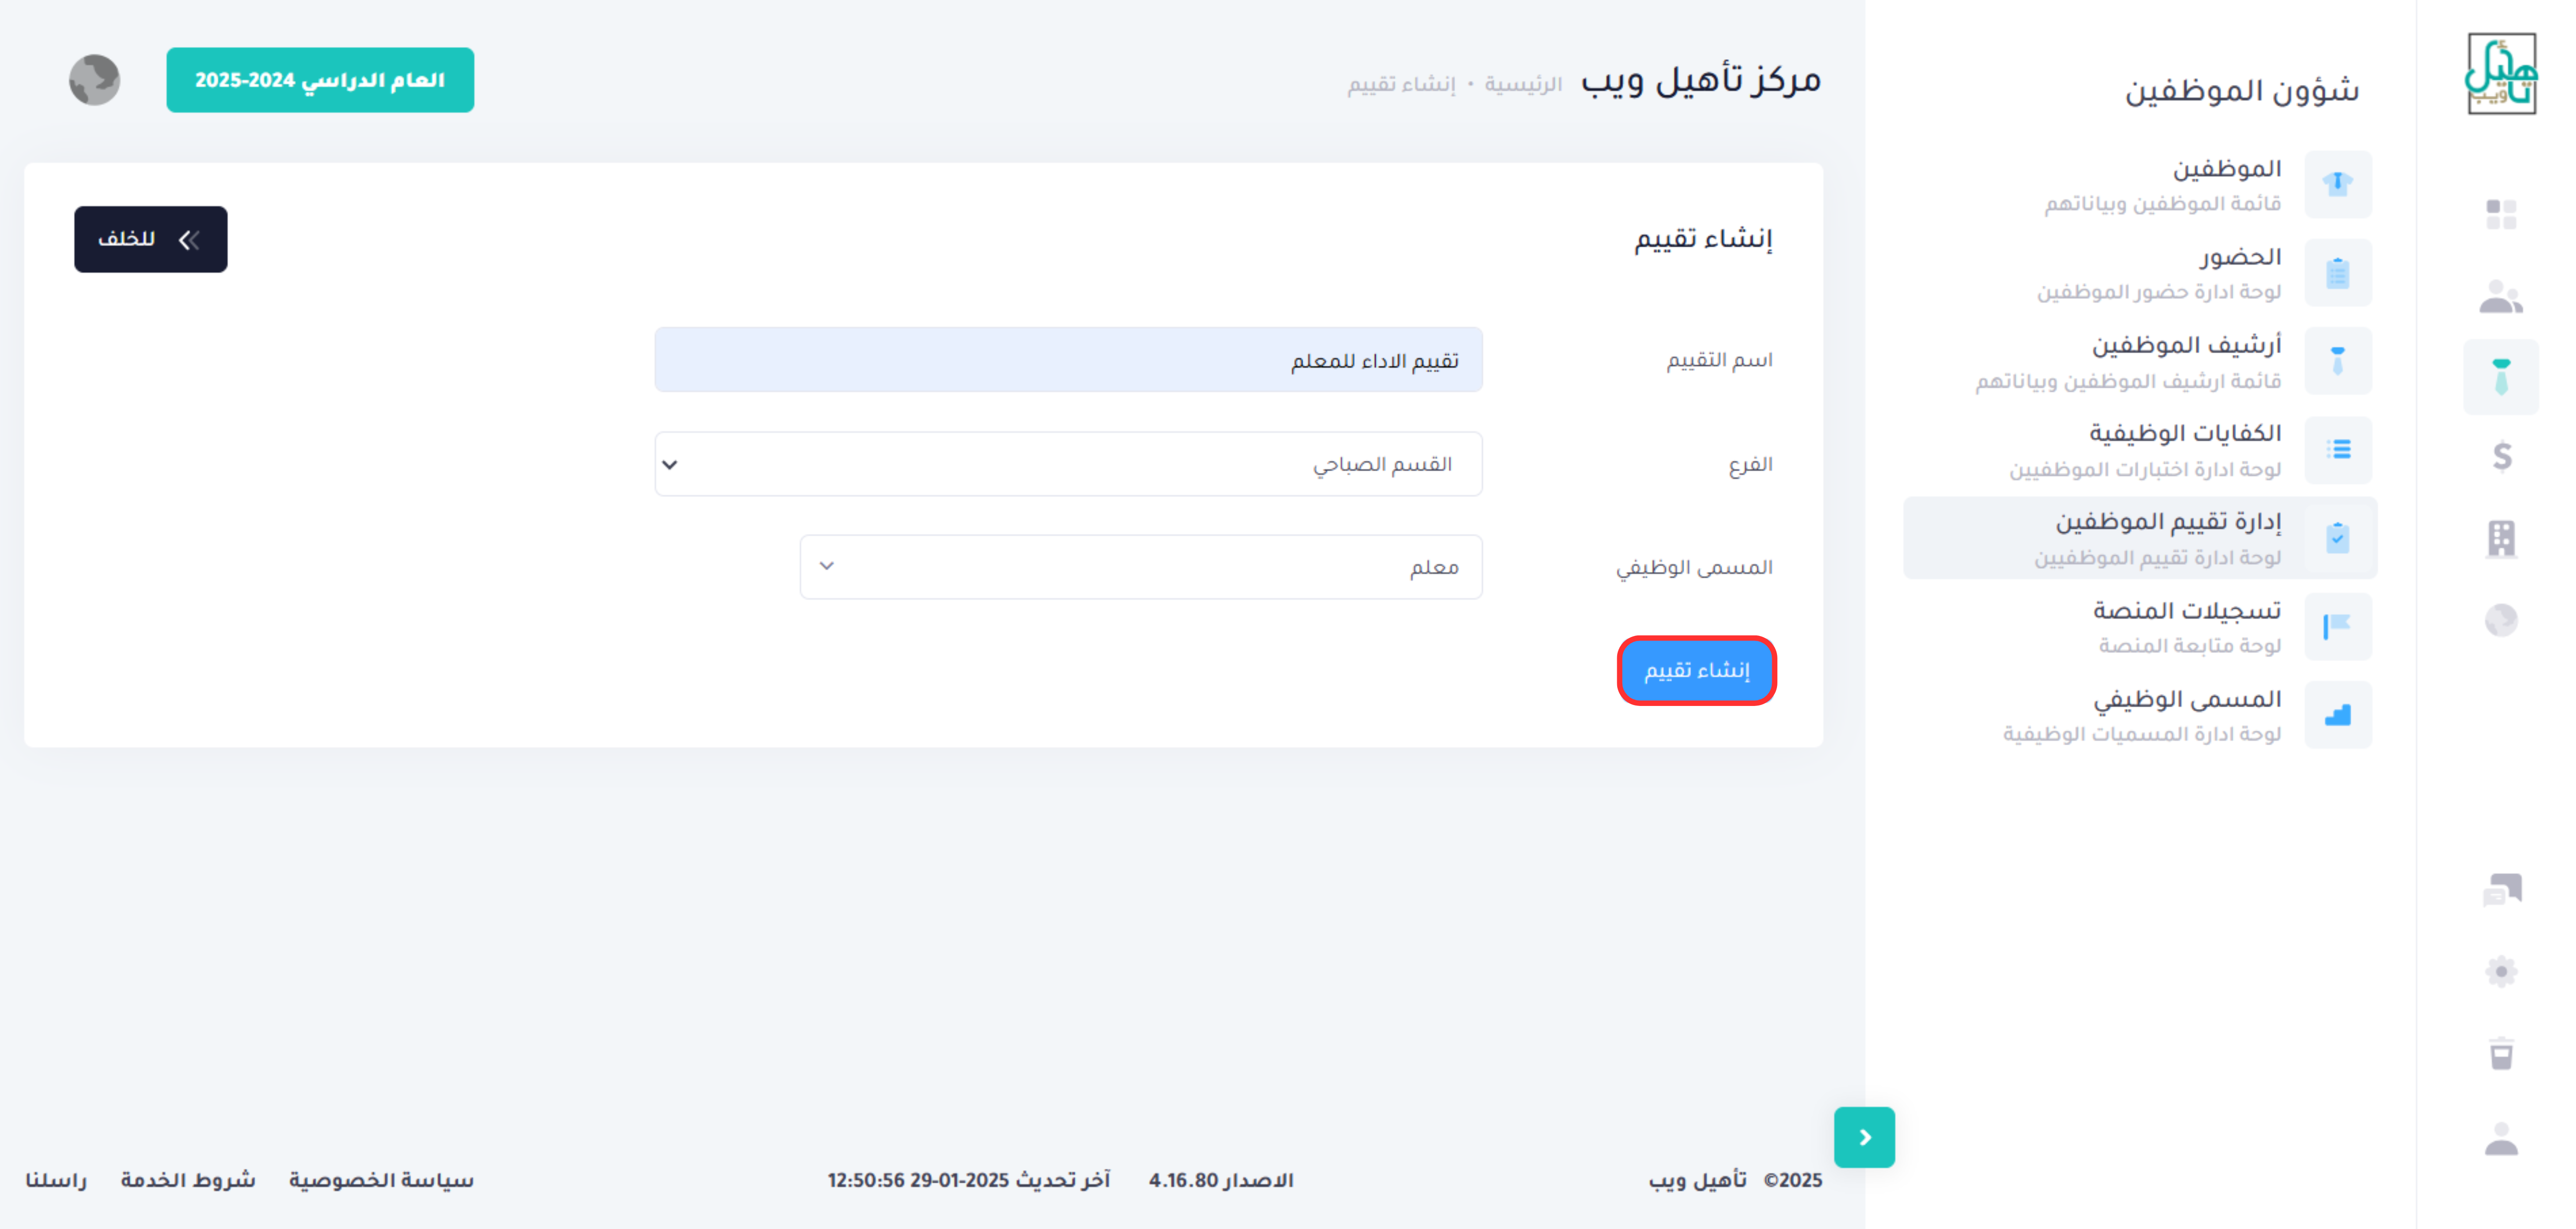Screen dimensions: 2576x1229
Task: Open the settings gear icon in the sidebar
Action: [2501, 971]
